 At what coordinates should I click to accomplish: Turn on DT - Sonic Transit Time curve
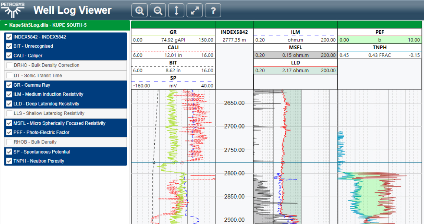coord(9,75)
